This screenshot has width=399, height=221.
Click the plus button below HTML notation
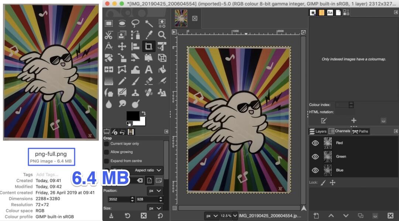(354, 120)
